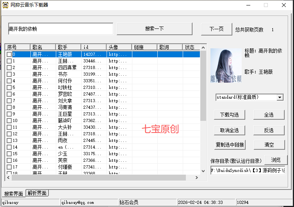The height and width of the screenshot is (207, 294).
Task: Click the vertical scrollbar thumb of song list
Action: coord(203,86)
